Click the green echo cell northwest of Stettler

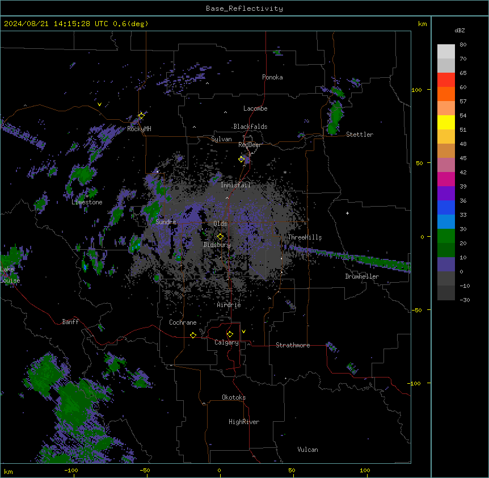coord(335,118)
